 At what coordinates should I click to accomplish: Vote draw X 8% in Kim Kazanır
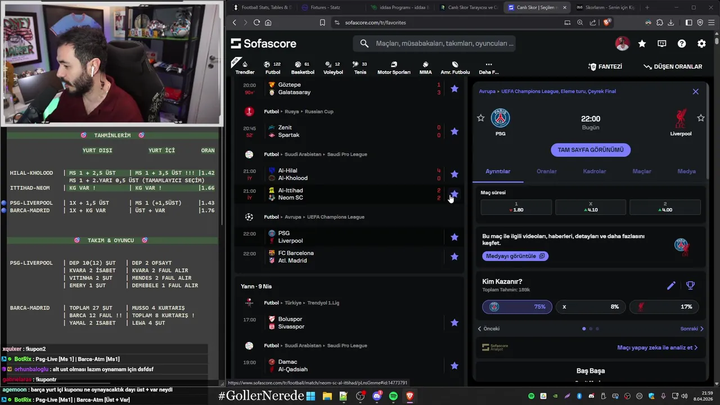click(x=591, y=307)
